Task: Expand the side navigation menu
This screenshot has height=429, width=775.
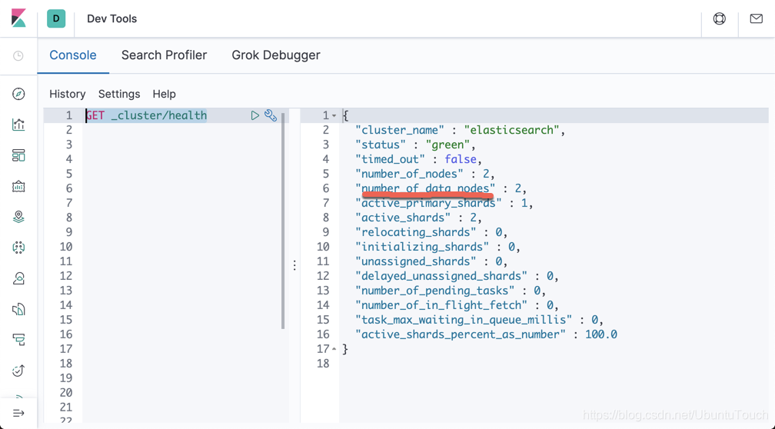Action: coord(18,413)
